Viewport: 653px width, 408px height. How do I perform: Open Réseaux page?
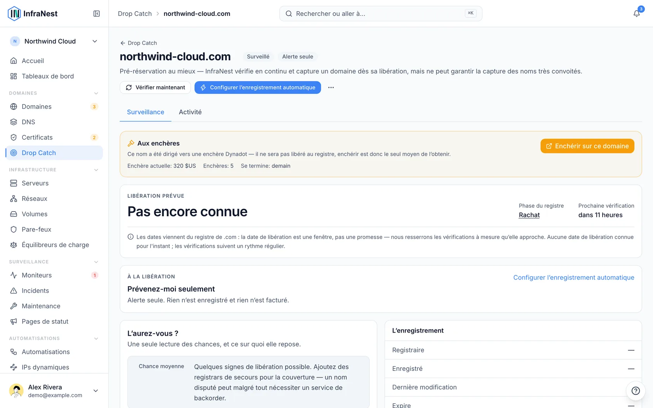[x=54, y=198]
